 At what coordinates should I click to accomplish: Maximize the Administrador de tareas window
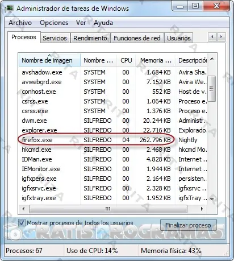(195, 6)
